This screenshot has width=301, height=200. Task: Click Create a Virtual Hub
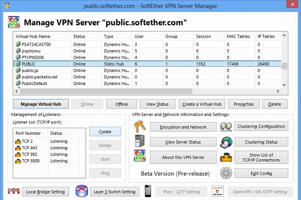pos(202,104)
